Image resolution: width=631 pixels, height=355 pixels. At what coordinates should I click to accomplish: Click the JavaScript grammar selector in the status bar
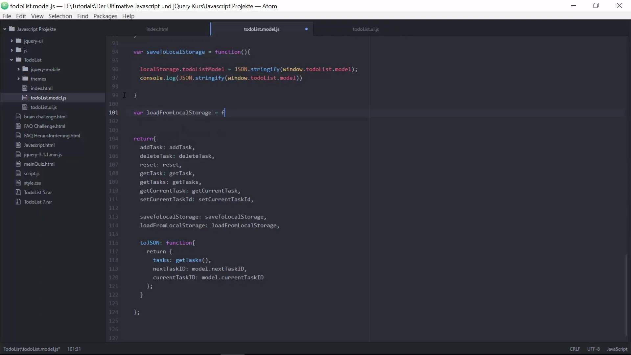(x=617, y=349)
